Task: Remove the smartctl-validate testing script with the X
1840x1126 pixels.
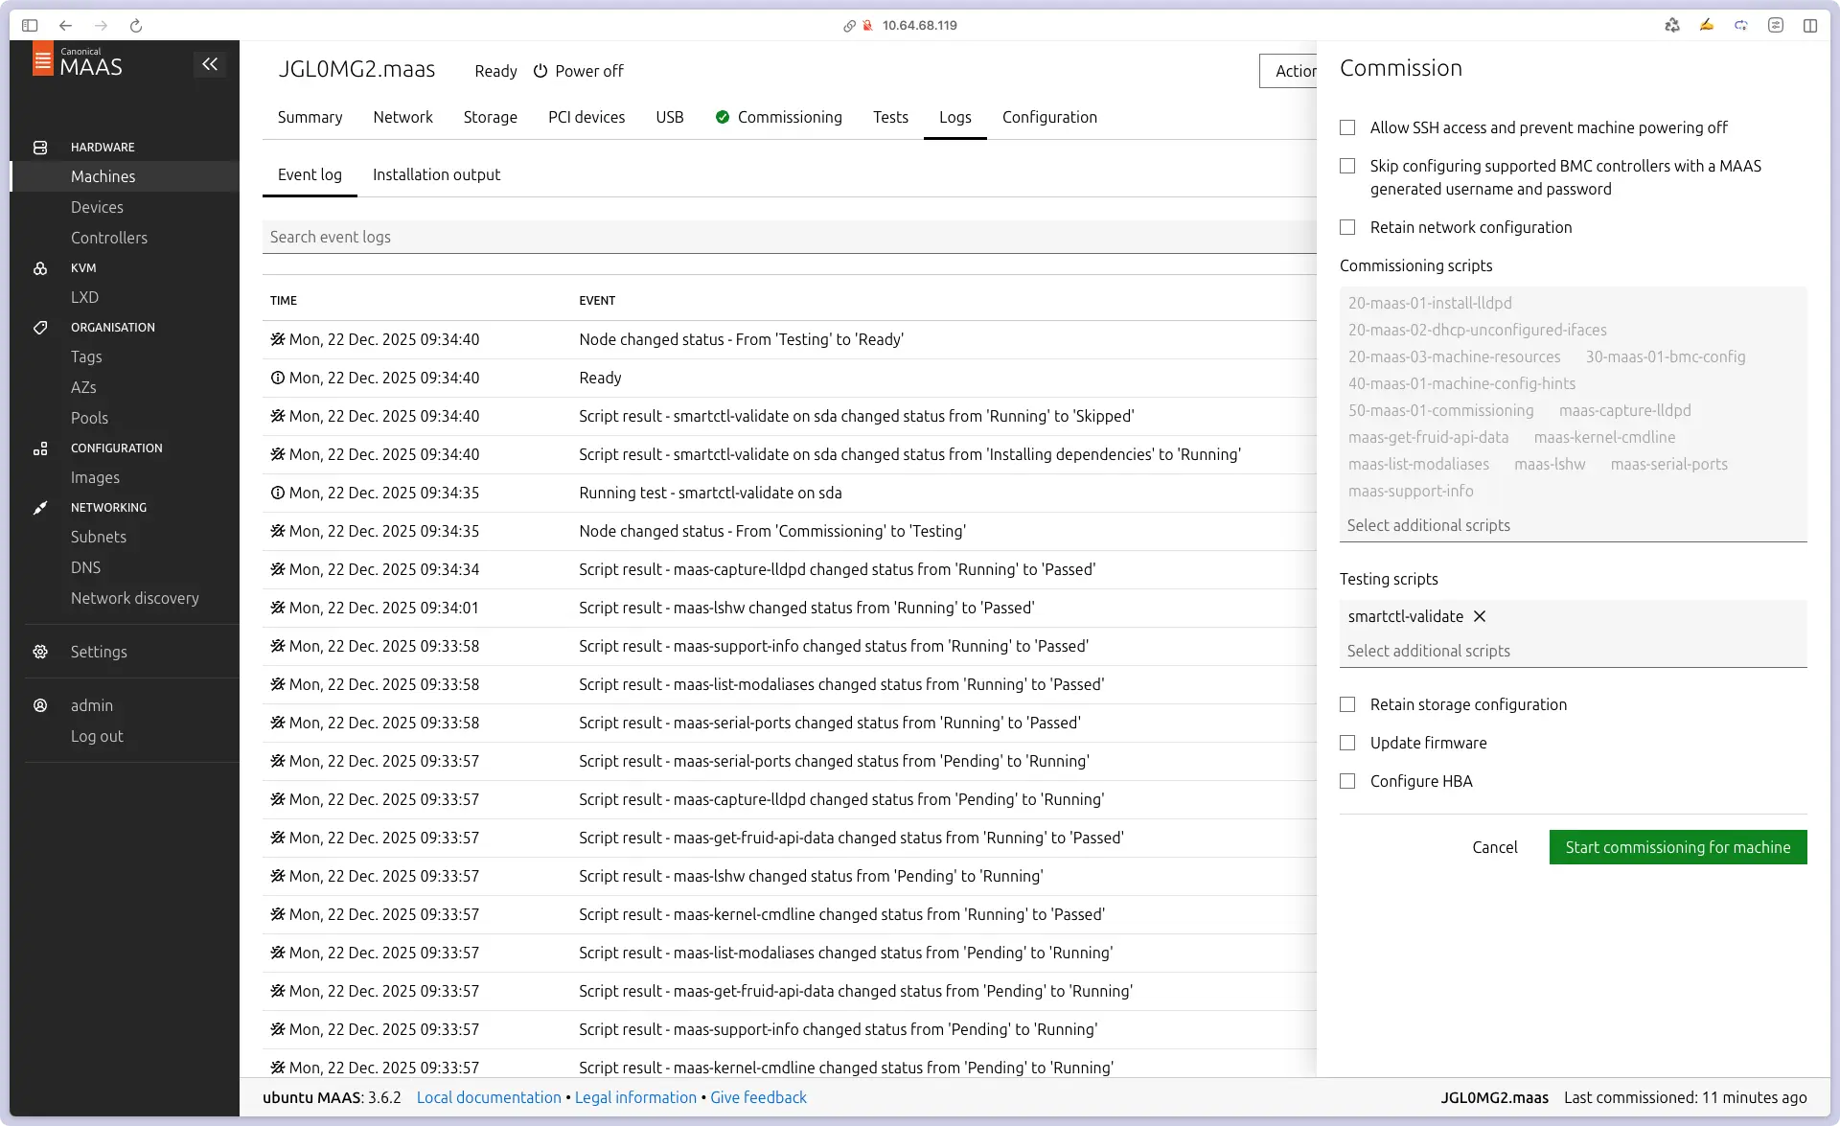Action: 1480,616
